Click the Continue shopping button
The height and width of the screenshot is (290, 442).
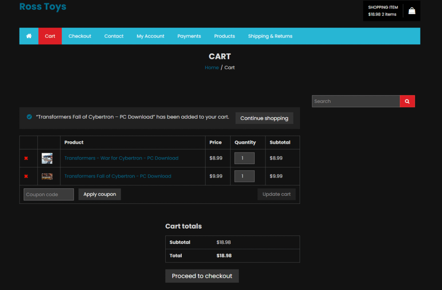264,118
